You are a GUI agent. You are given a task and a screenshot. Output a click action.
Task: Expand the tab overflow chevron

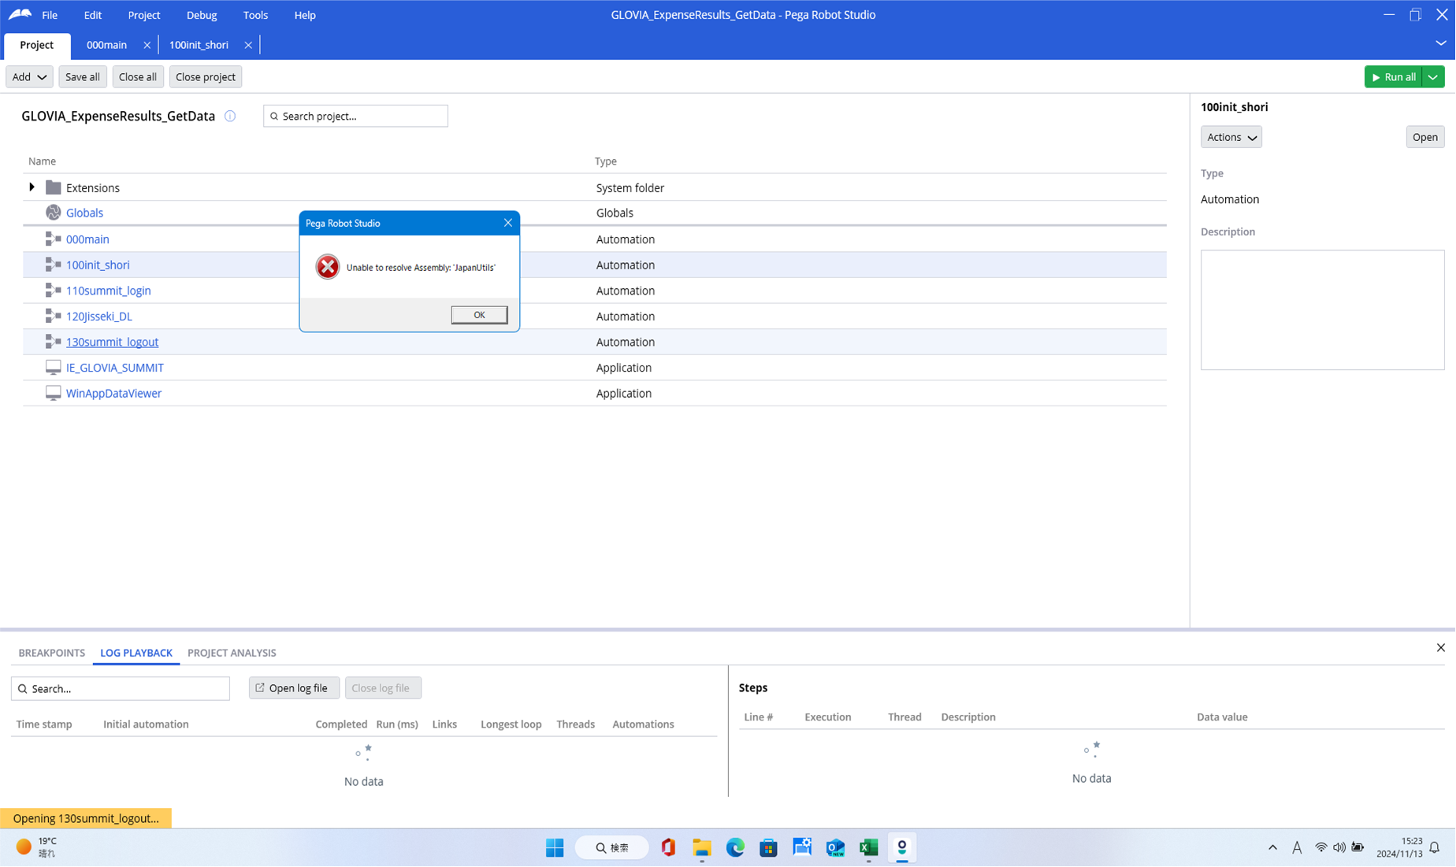tap(1440, 43)
